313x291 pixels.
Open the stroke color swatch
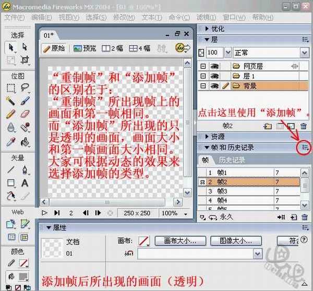coord(24,263)
